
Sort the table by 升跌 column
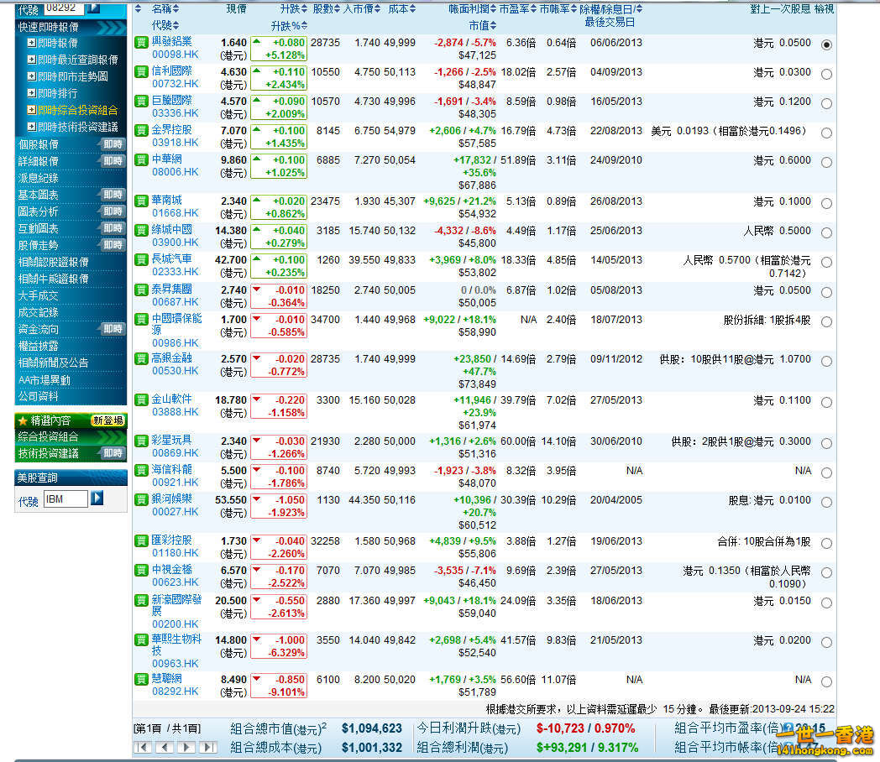click(x=294, y=9)
